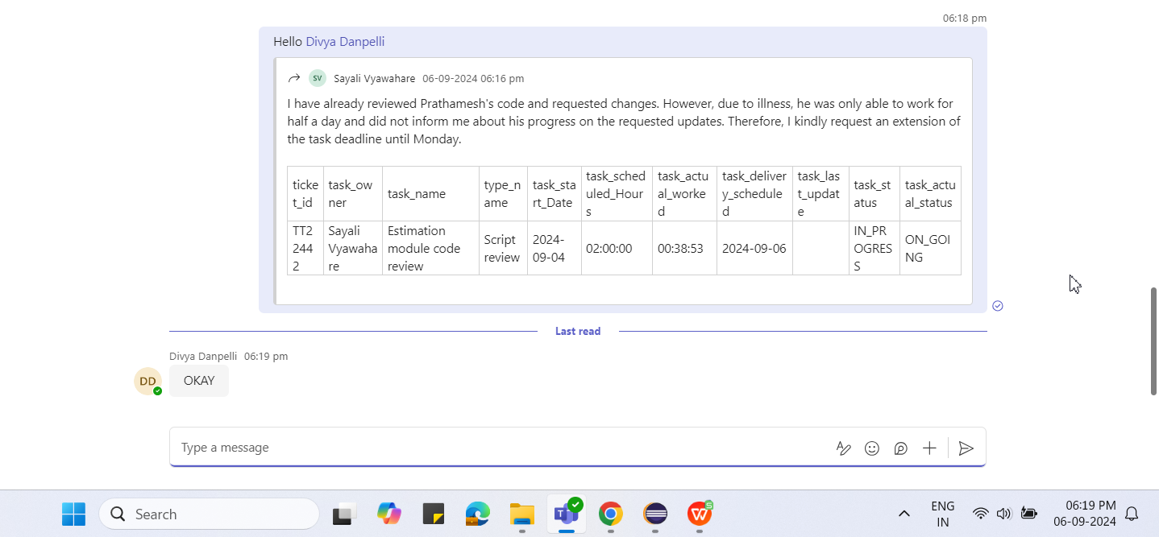
Task: Click the Microsoft Teams taskbar icon
Action: point(567,514)
